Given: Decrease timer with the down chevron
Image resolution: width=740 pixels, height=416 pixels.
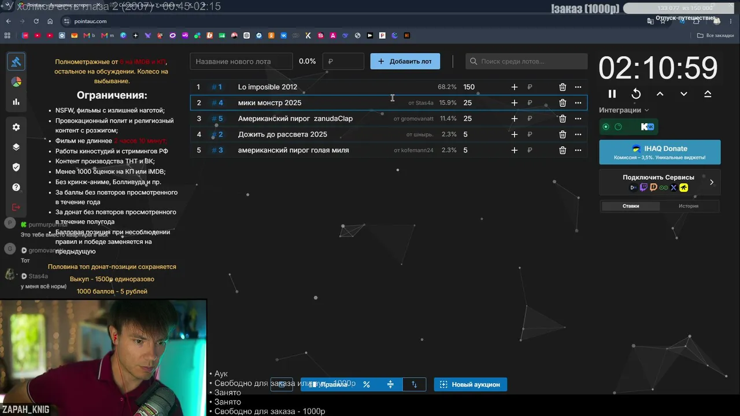Looking at the screenshot, I should (x=684, y=94).
